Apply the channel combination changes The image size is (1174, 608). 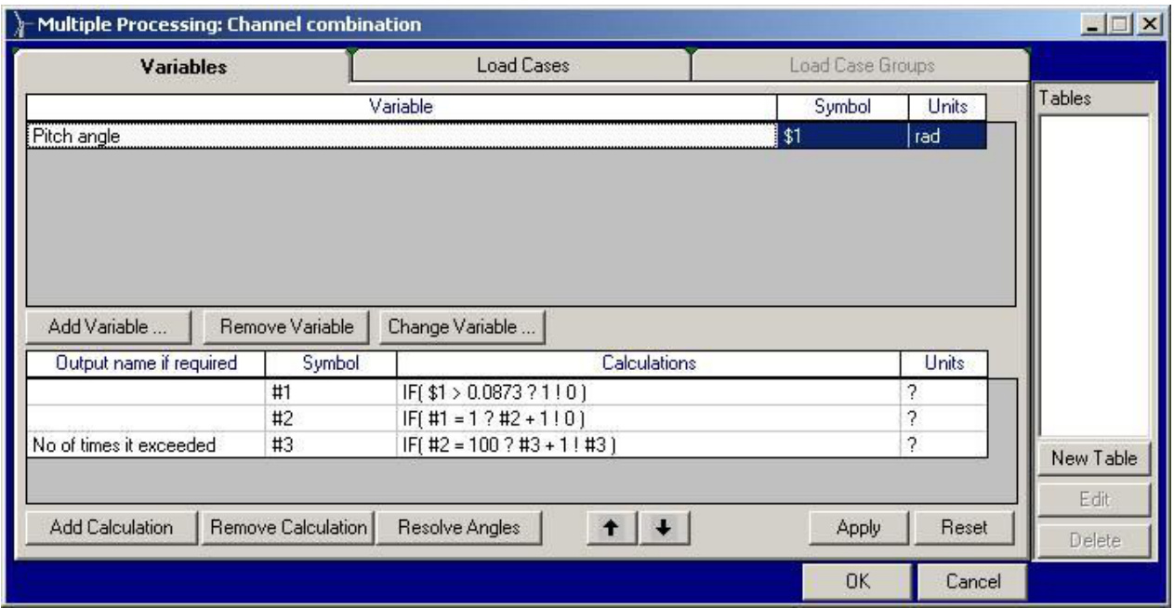pos(858,527)
